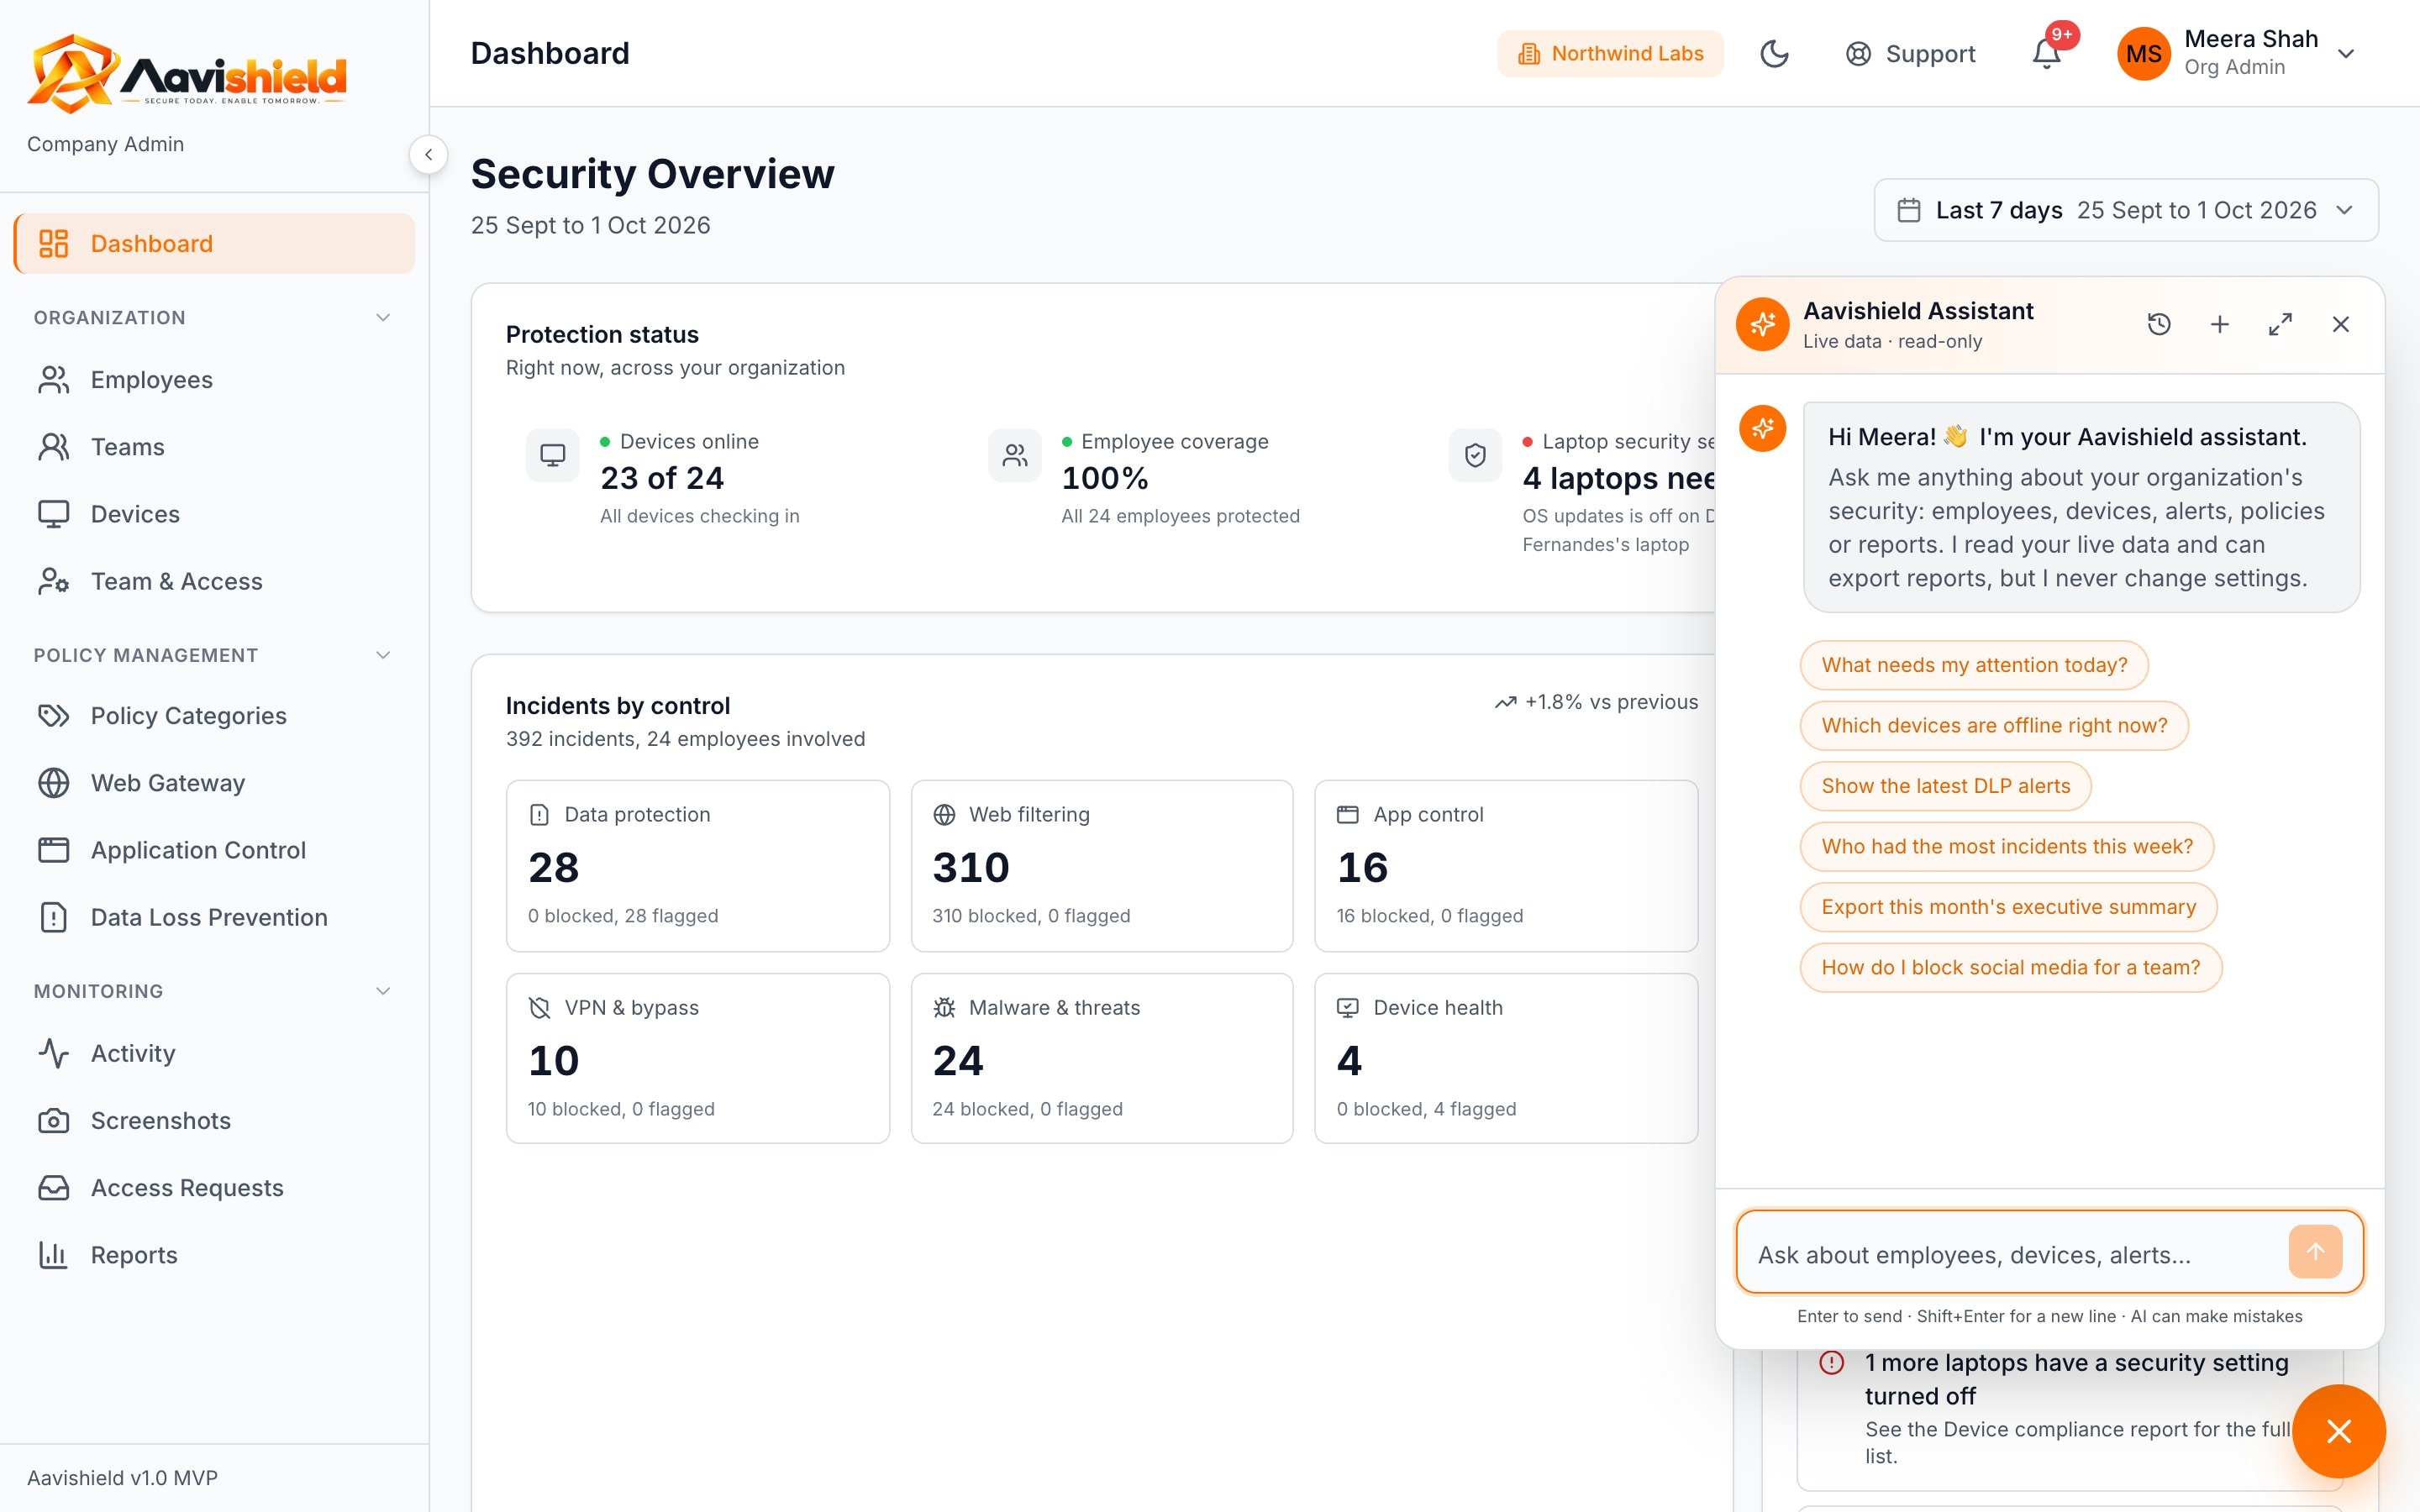Collapse the sidebar with the arrow button
The height and width of the screenshot is (1512, 2420).
point(428,154)
